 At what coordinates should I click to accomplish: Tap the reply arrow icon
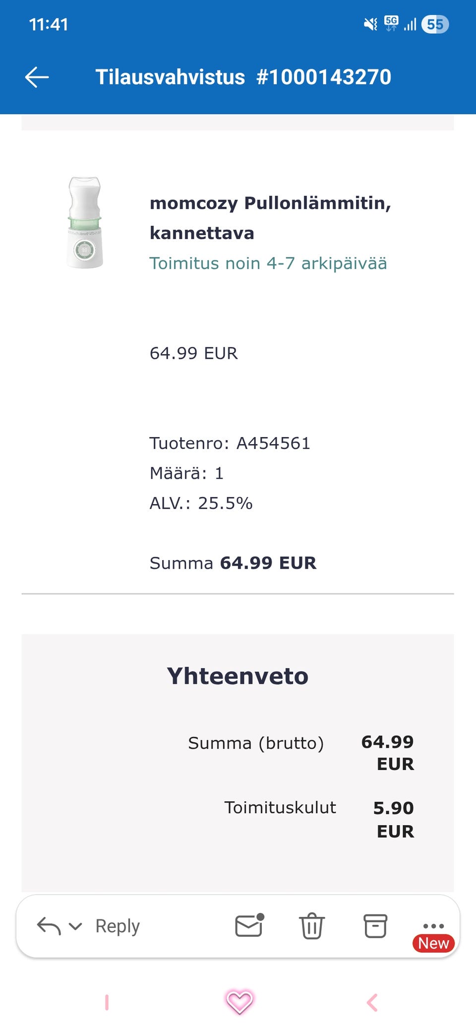(49, 926)
